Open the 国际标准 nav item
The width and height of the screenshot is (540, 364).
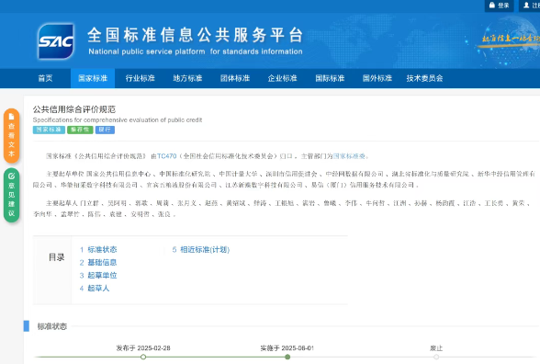(330, 78)
